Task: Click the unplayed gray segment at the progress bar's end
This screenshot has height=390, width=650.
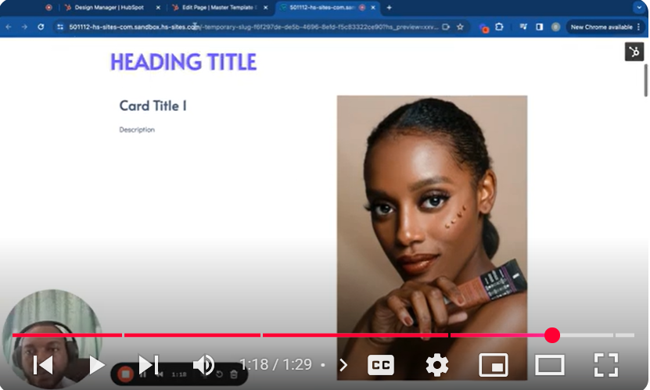Action: (x=625, y=335)
